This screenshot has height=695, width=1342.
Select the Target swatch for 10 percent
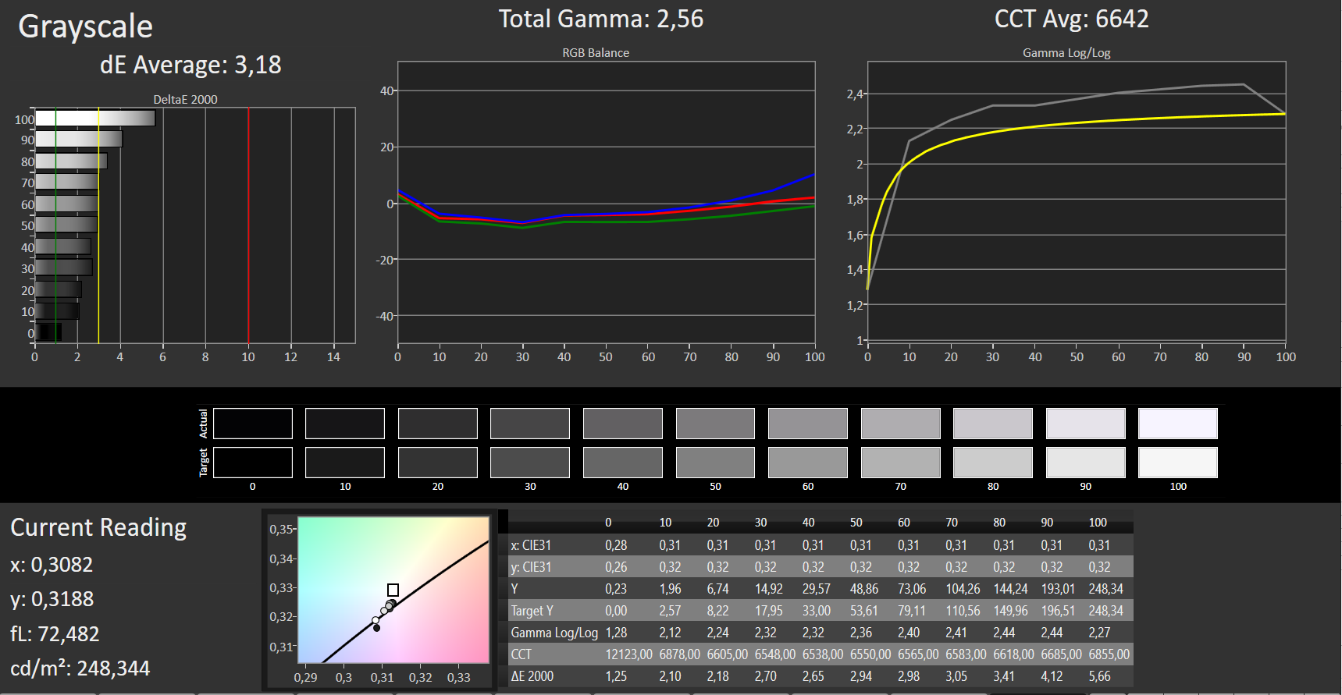pos(345,463)
